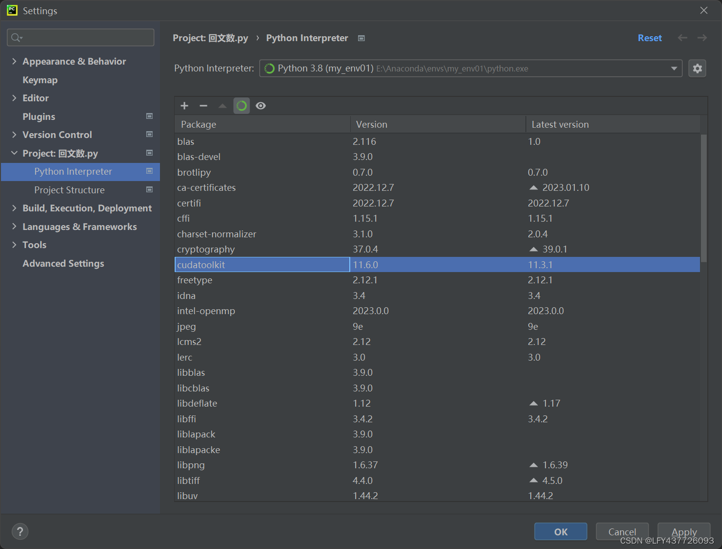722x549 pixels.
Task: Expand the Version Control section
Action: 14,135
